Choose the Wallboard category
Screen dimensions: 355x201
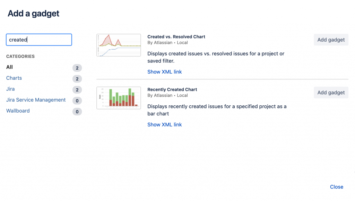coord(18,111)
